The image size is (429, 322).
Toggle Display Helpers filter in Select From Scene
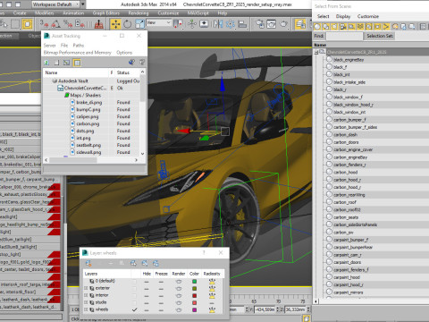click(x=352, y=27)
